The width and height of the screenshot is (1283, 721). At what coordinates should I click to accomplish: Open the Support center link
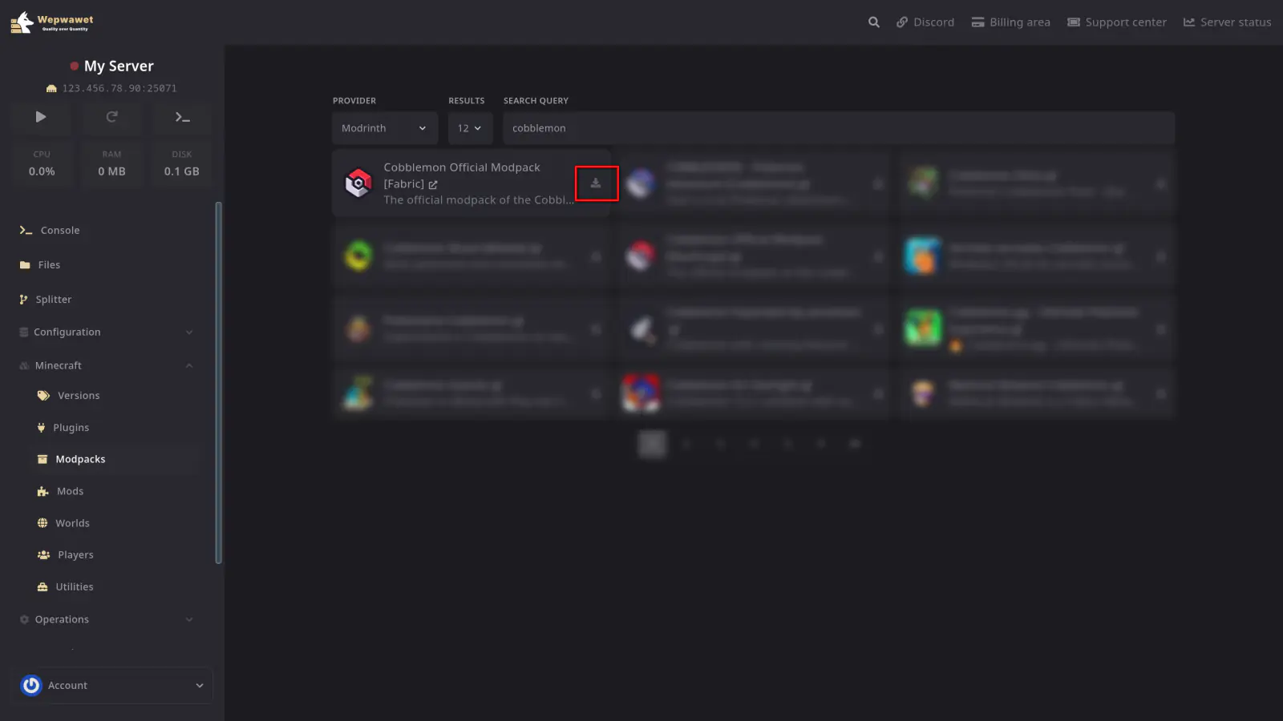point(1116,22)
